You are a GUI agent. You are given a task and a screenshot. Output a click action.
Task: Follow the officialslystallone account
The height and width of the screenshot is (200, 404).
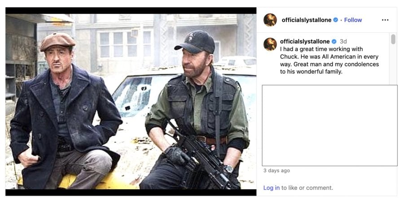point(353,20)
